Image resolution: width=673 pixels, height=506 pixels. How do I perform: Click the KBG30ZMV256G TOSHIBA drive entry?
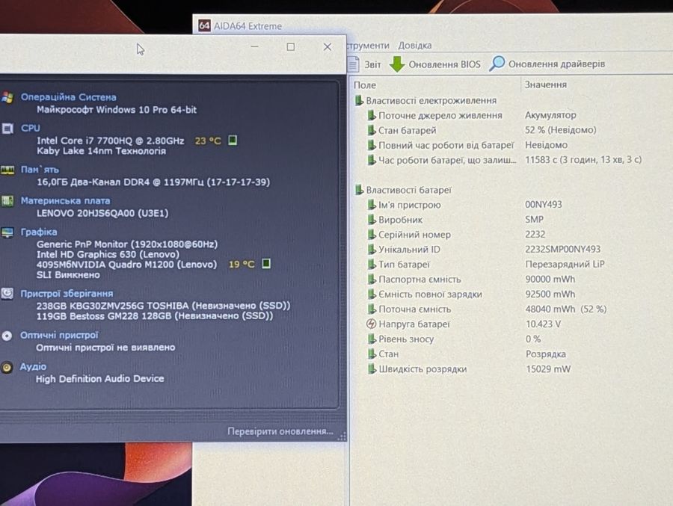click(163, 306)
